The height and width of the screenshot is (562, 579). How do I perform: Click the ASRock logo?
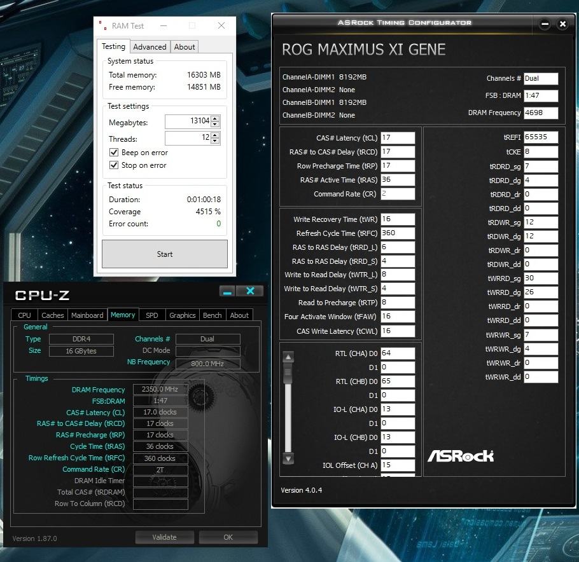(461, 456)
